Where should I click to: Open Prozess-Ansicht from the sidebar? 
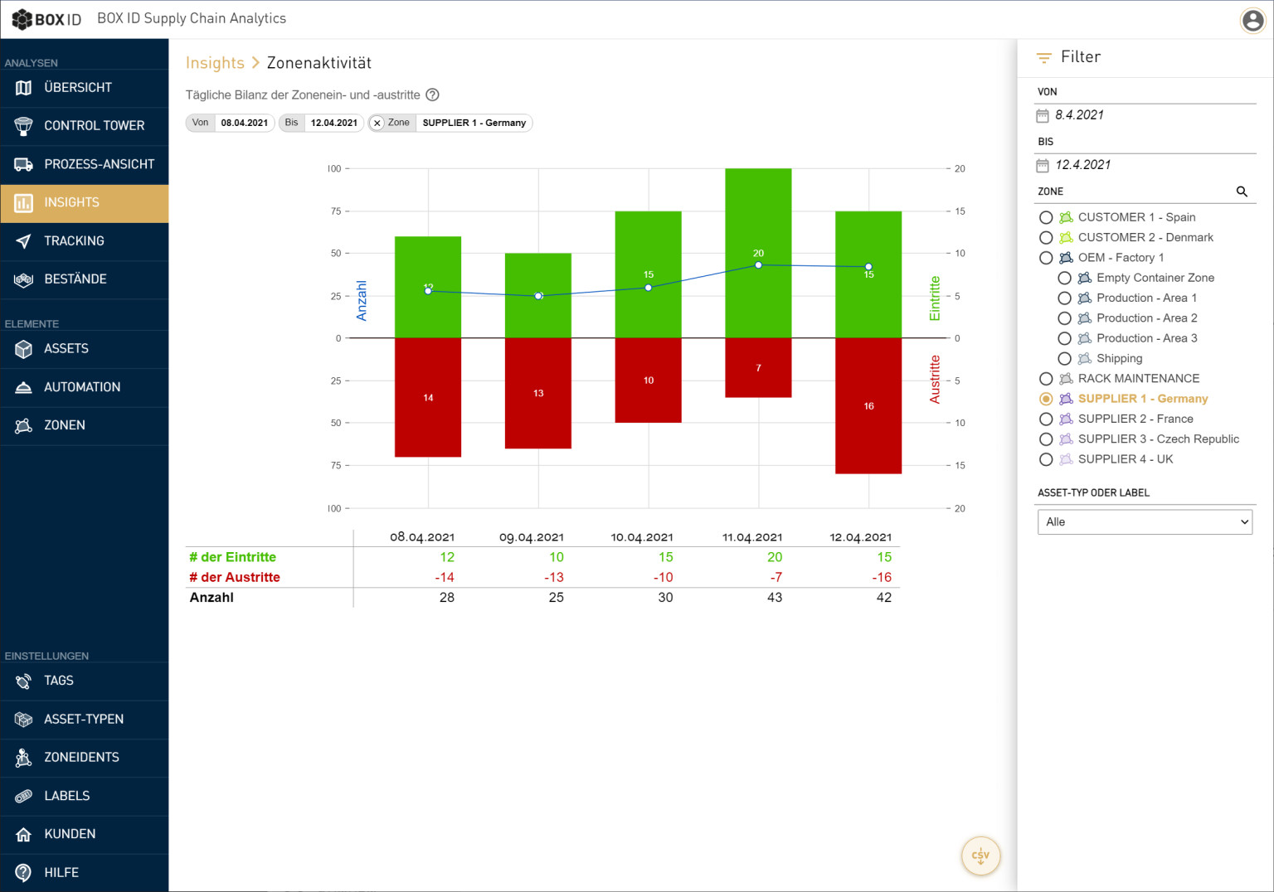(x=22, y=164)
